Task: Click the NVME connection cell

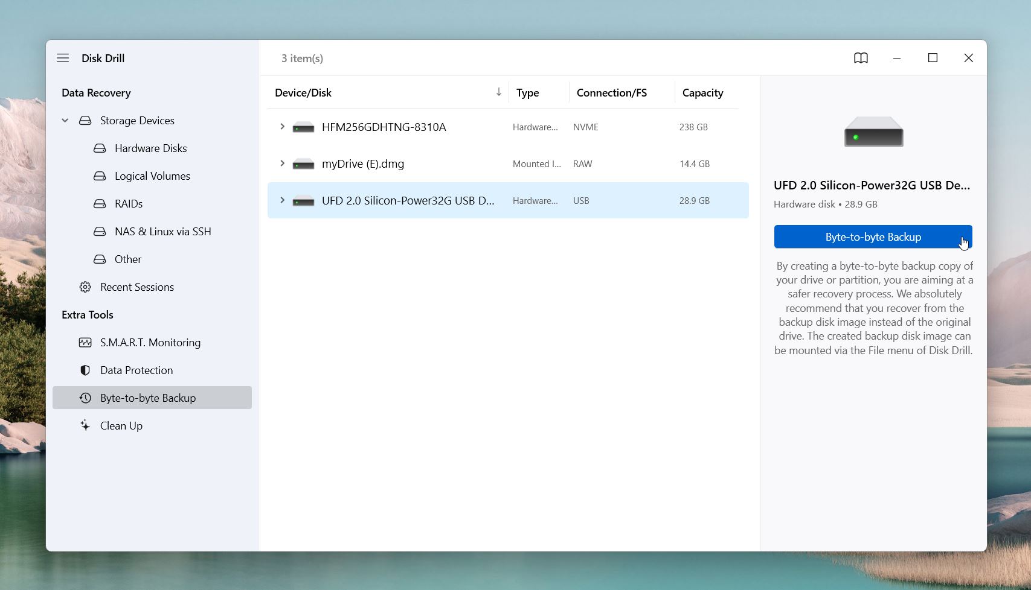Action: (x=586, y=127)
